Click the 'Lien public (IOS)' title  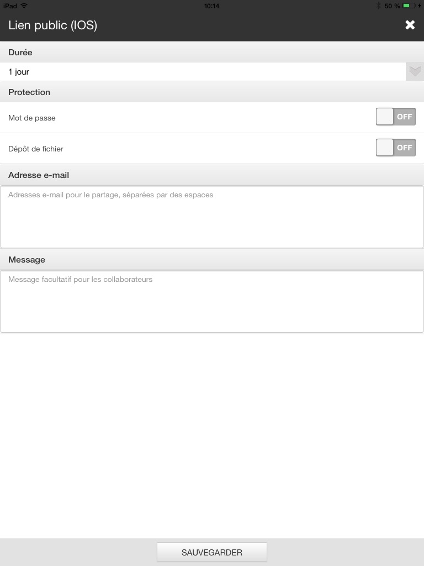pyautogui.click(x=53, y=25)
